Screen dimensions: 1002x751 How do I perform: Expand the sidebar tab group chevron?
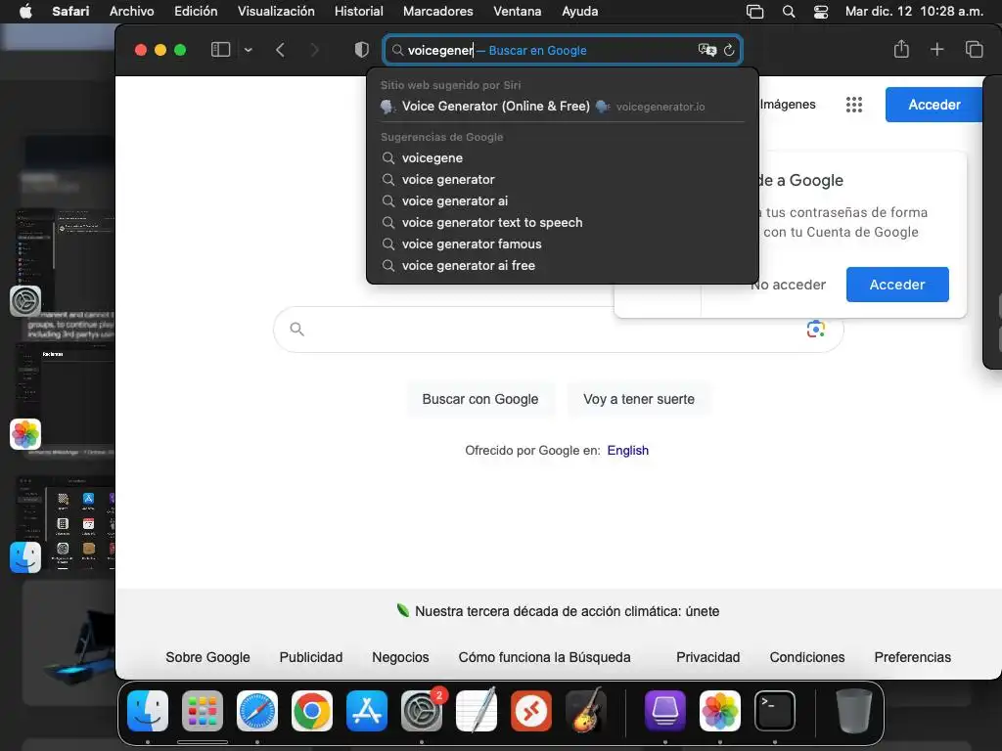point(249,50)
